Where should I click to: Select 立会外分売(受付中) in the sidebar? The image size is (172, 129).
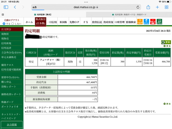(x=12, y=53)
